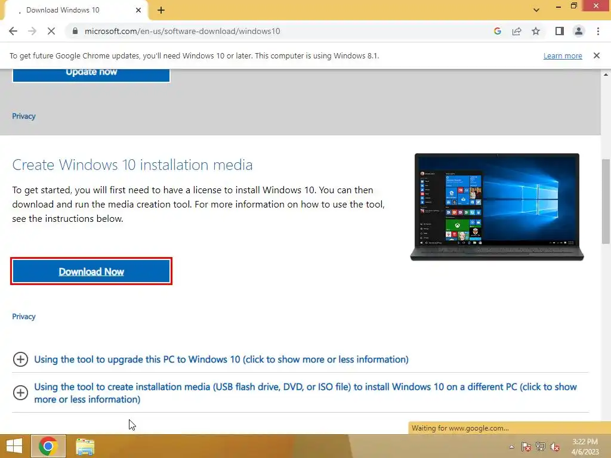Click the Google icon in the address bar

[497, 31]
